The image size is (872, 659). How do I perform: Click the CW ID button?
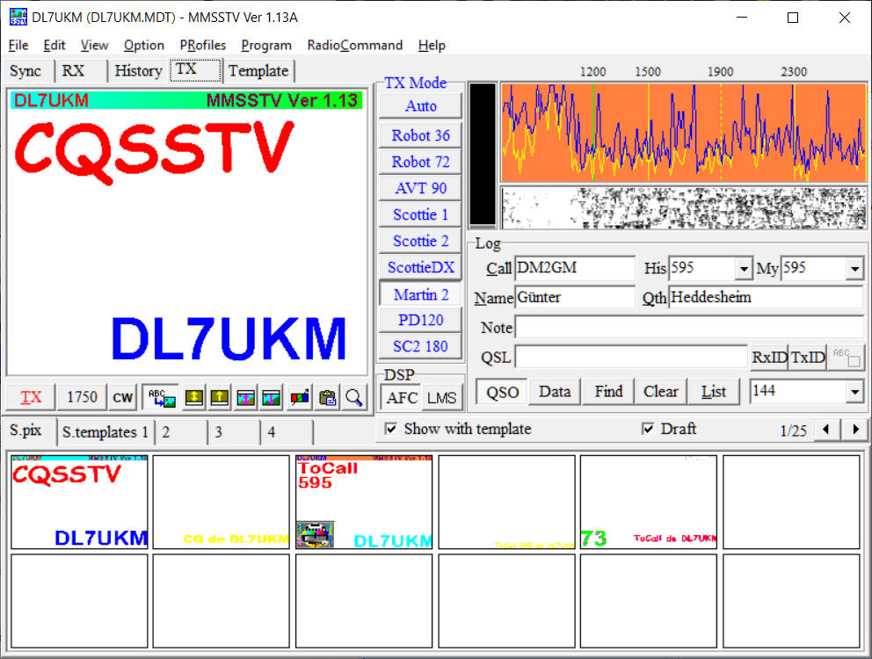(122, 397)
